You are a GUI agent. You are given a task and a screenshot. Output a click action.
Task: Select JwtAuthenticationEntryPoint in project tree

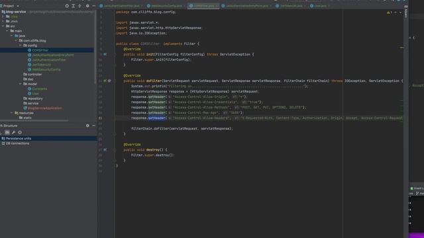[53, 55]
